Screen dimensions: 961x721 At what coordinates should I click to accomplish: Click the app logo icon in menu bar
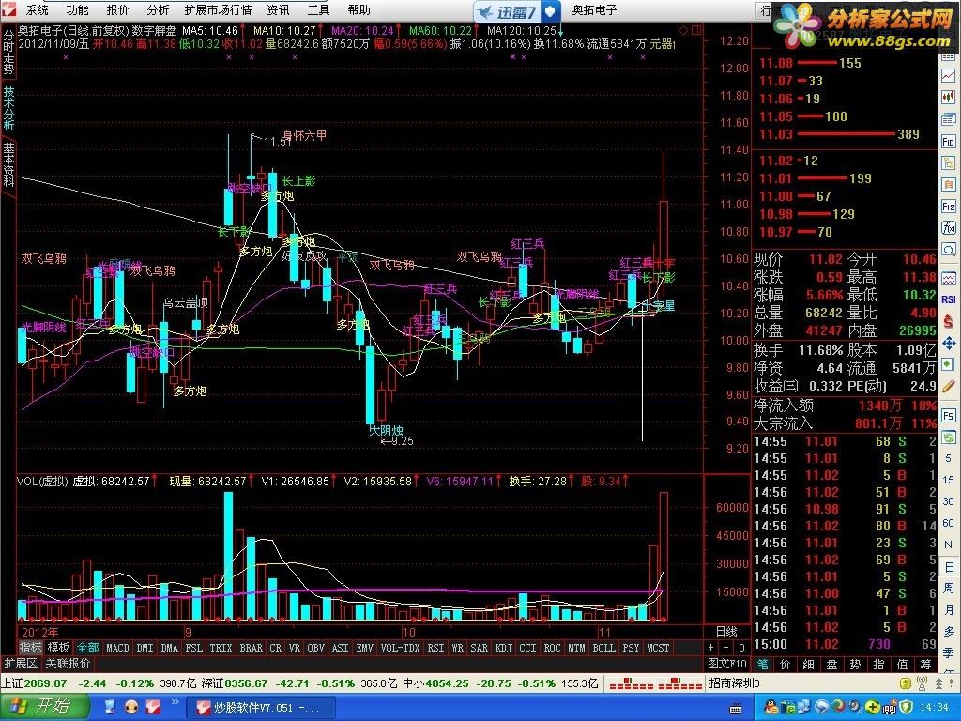(x=8, y=9)
